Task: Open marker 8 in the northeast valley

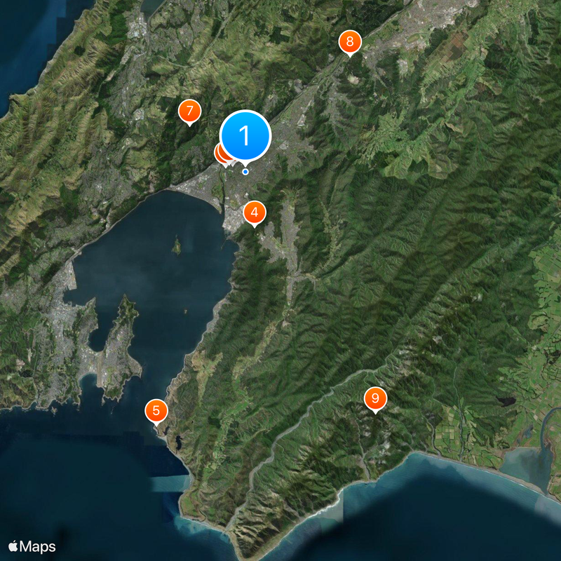Action: 349,41
